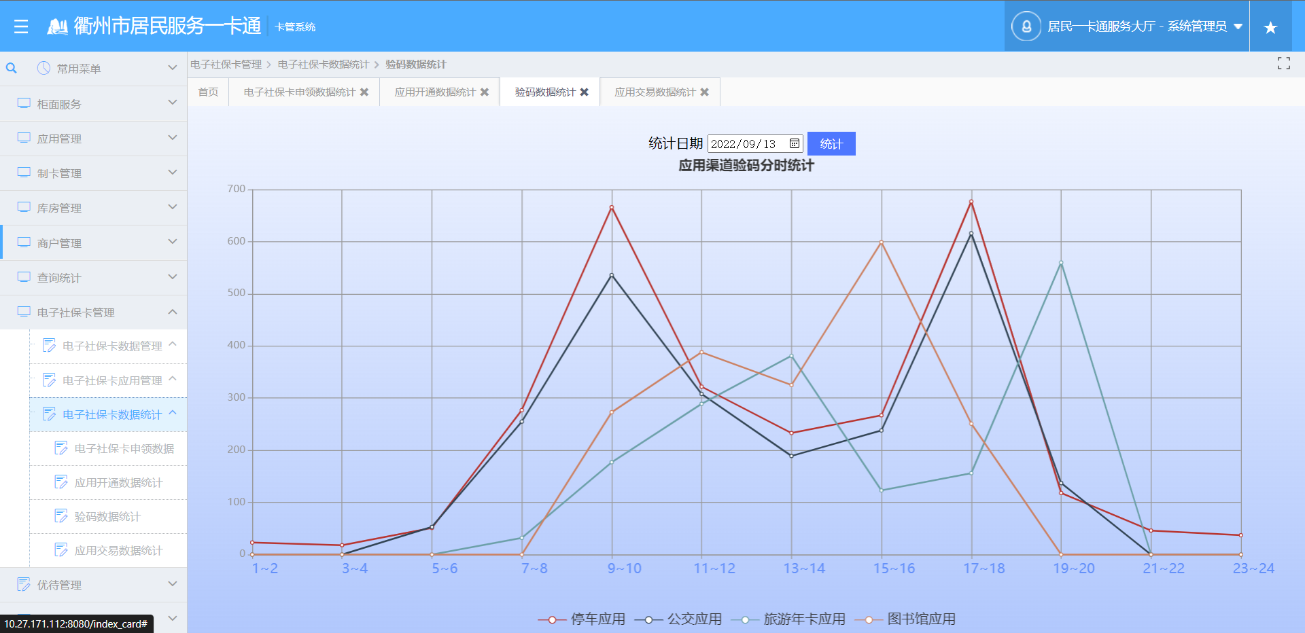
Task: Click the document icon beside 应用开通数据统计 in sidebar
Action: tap(61, 482)
